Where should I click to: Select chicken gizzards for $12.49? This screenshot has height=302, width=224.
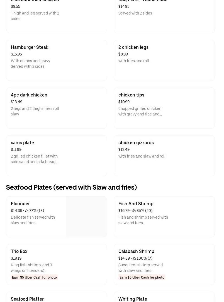click(164, 156)
